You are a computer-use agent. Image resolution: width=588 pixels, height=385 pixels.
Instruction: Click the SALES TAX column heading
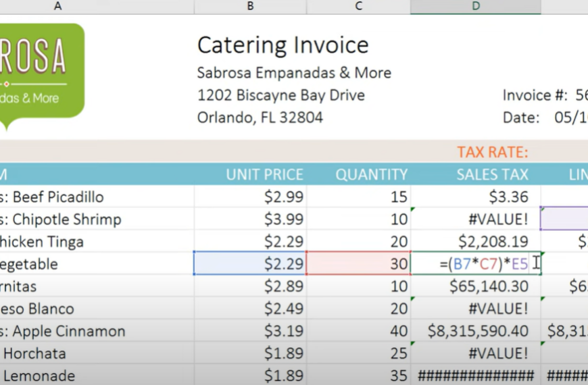pyautogui.click(x=493, y=175)
